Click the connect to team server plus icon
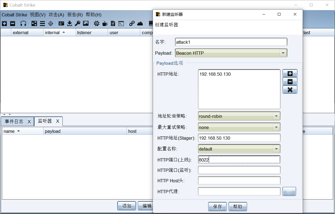The image size is (335, 214). coord(4,24)
